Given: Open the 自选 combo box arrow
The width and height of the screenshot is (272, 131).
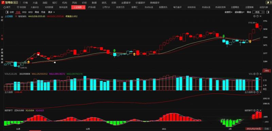Looking at the screenshot, I should tap(263, 12).
